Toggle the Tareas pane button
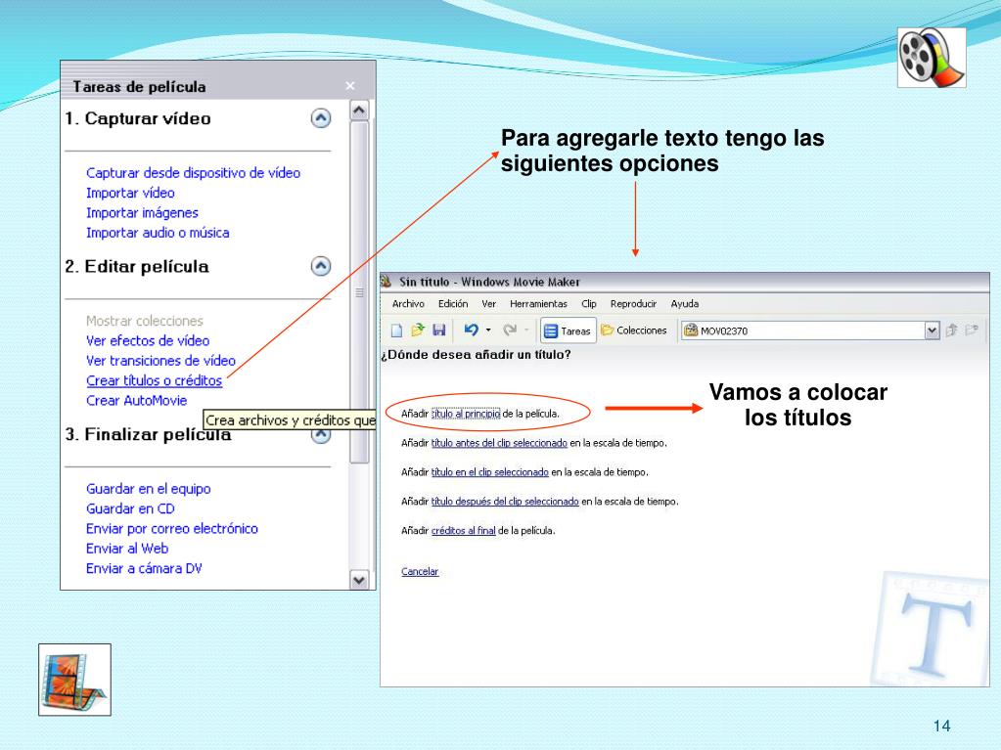1001x750 pixels. tap(568, 331)
